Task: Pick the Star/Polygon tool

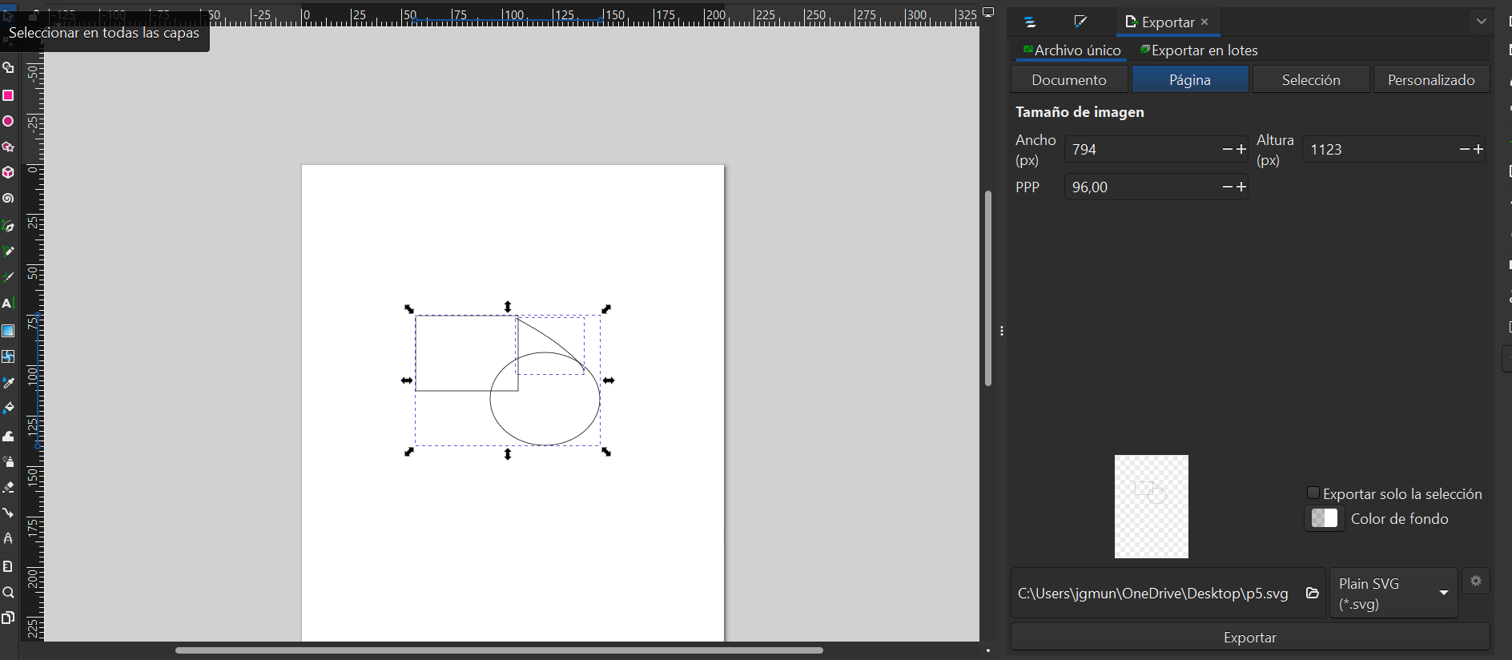Action: [x=8, y=147]
